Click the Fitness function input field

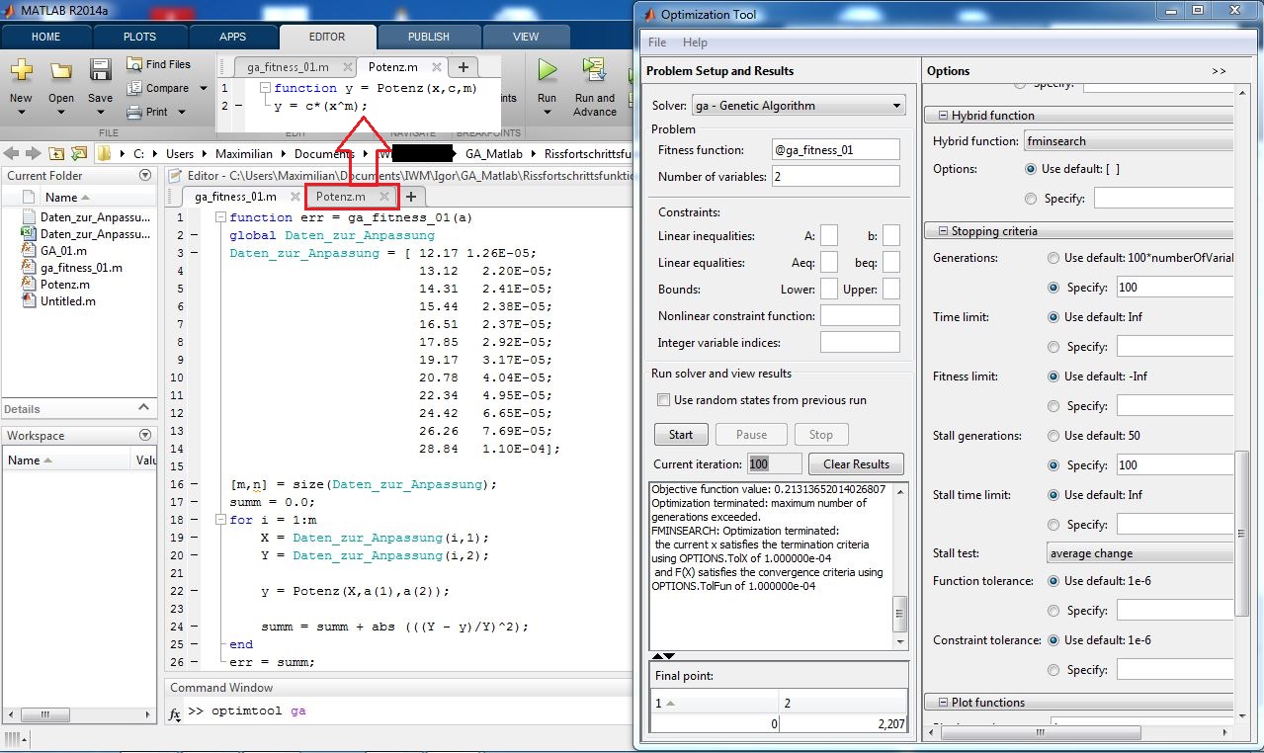[835, 150]
